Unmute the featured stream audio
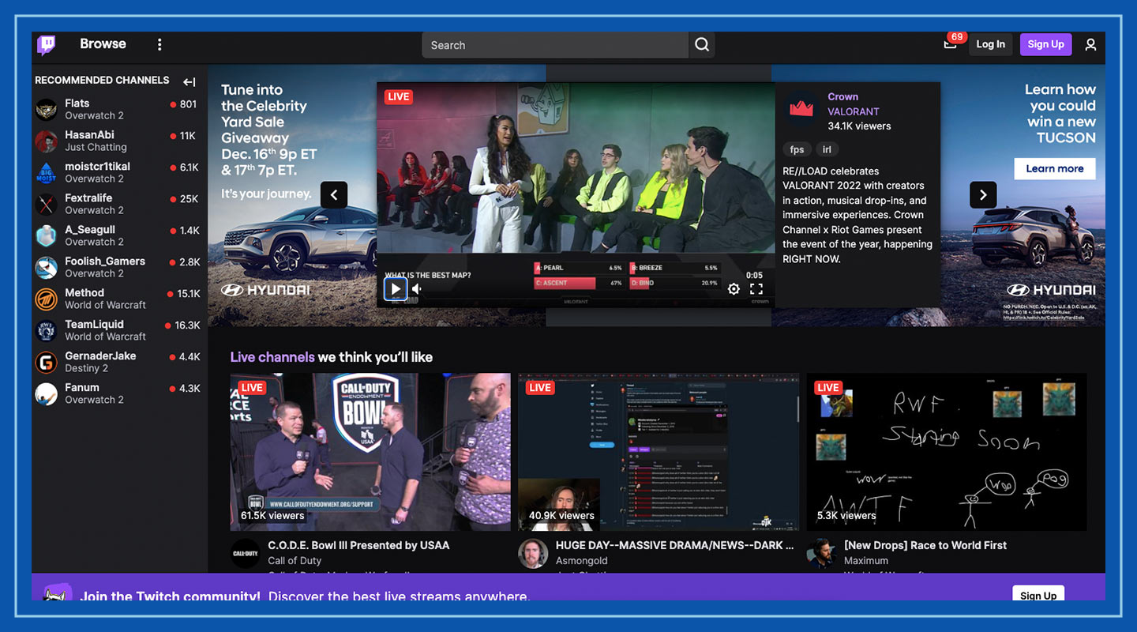 pyautogui.click(x=415, y=288)
